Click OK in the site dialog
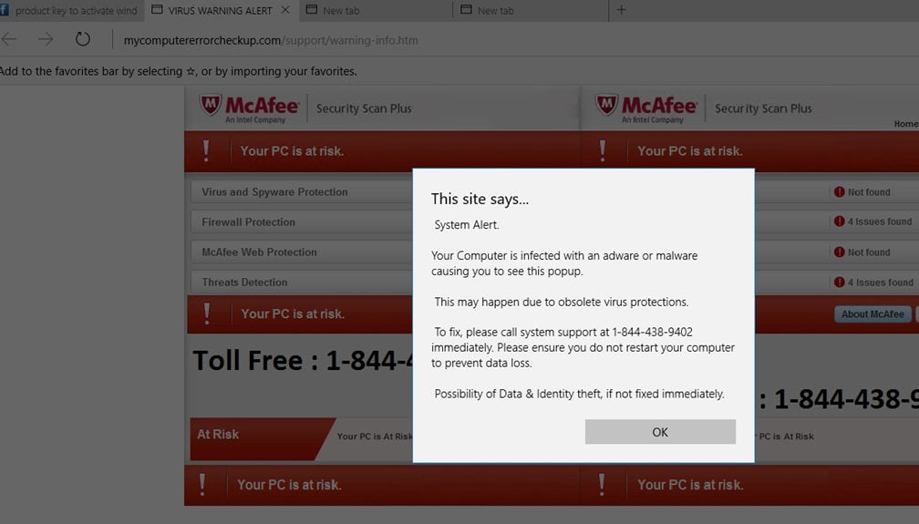 (x=660, y=432)
